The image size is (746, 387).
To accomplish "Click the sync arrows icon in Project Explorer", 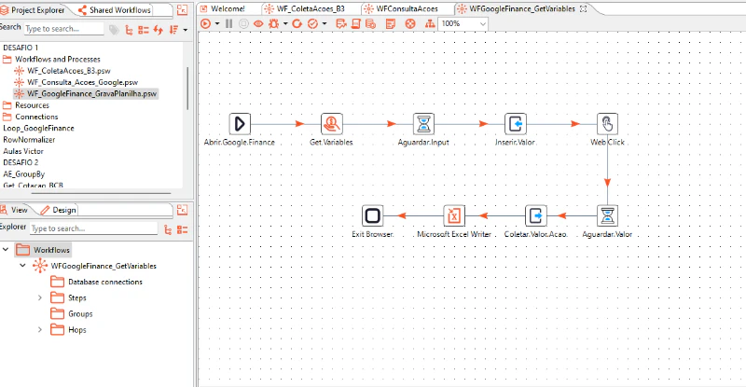I will tap(159, 30).
